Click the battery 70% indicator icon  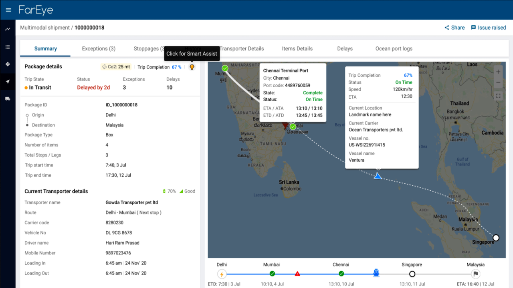(x=164, y=191)
